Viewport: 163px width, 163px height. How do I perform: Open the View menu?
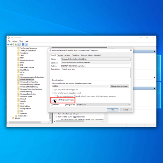(21, 41)
